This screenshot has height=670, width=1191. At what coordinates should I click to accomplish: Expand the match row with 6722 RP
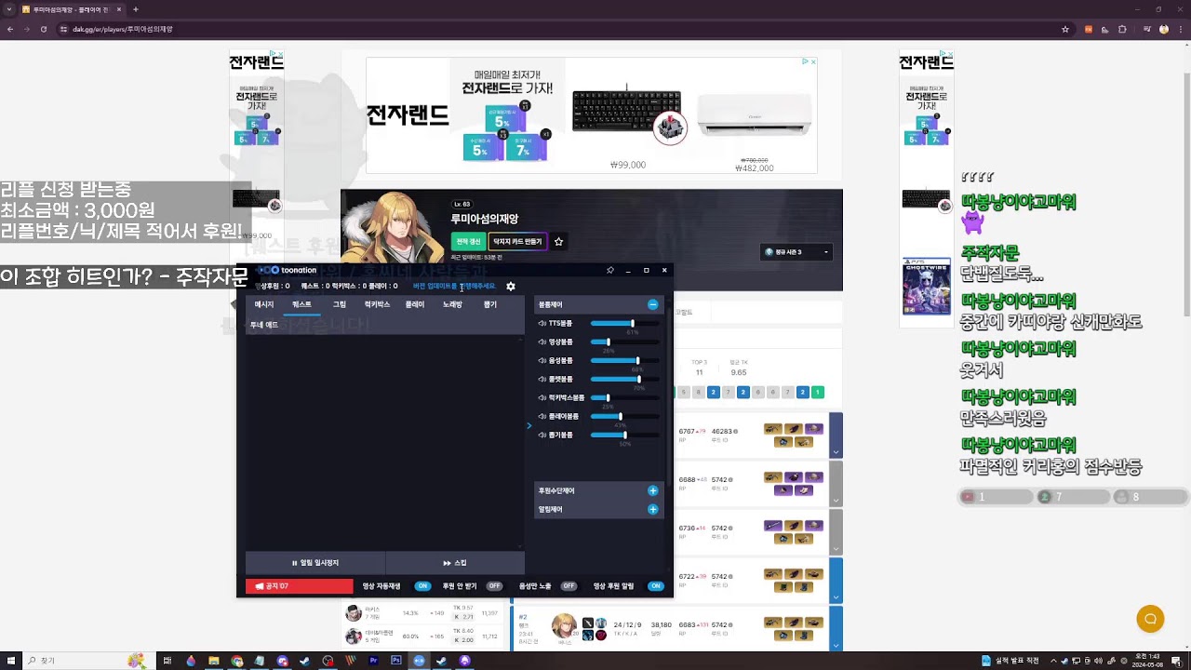click(836, 581)
